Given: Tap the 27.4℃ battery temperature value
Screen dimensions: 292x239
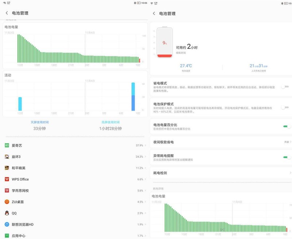Looking at the screenshot, I should [186, 66].
